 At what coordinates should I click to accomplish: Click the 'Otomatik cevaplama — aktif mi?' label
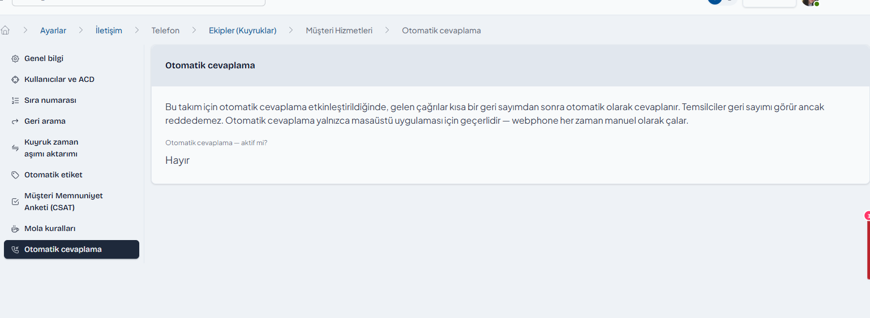coord(216,143)
